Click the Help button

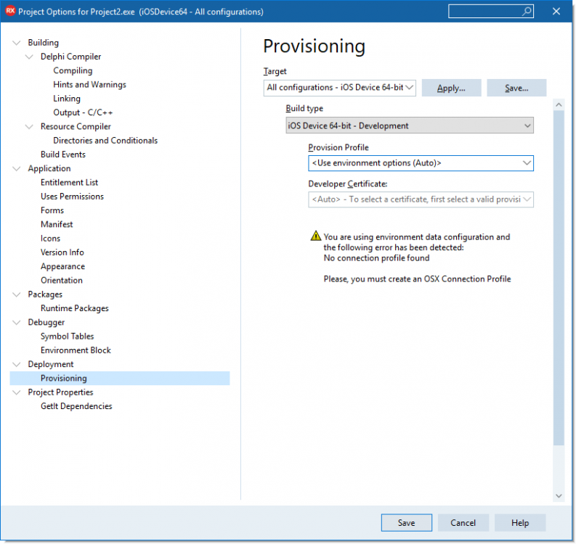(520, 522)
